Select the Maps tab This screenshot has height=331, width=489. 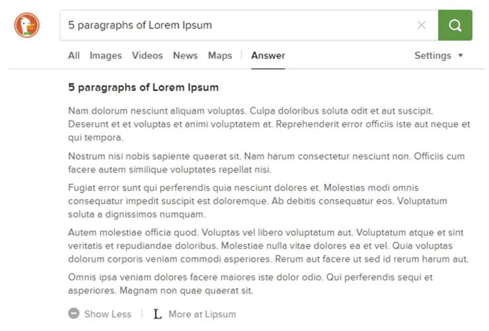(x=220, y=55)
